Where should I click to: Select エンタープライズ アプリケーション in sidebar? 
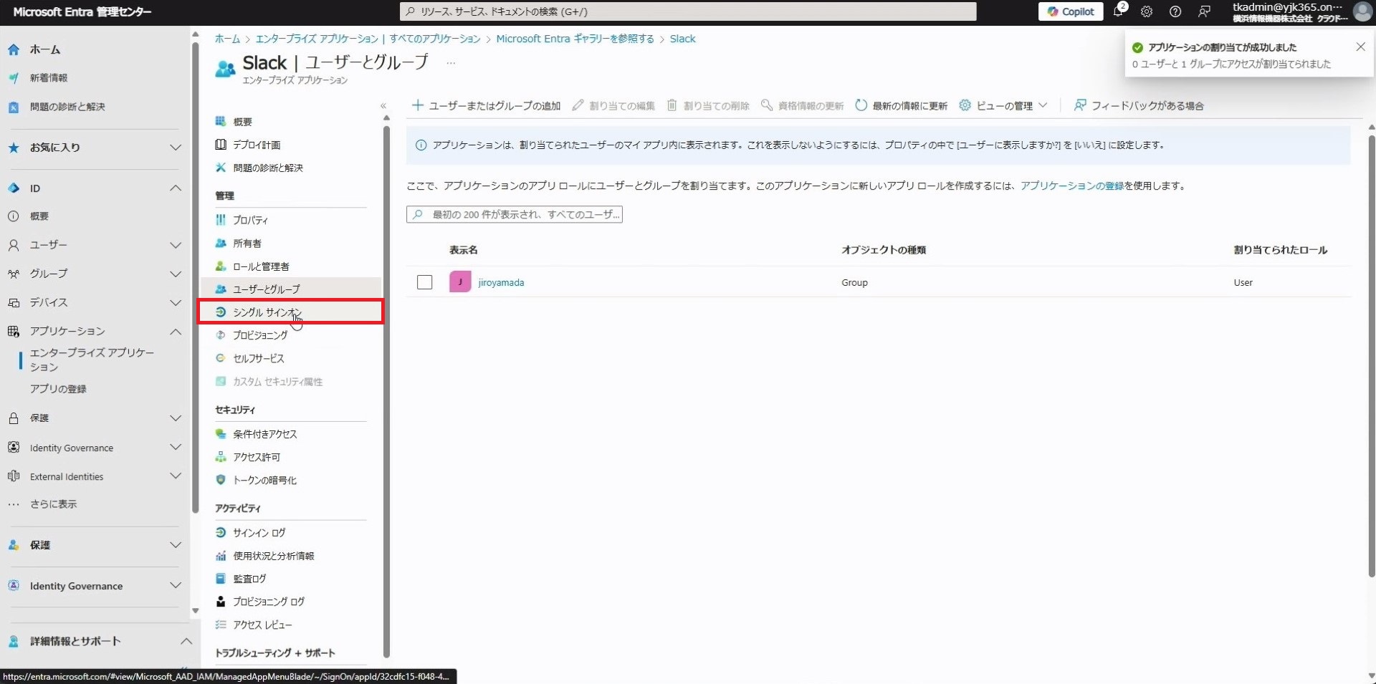click(92, 360)
